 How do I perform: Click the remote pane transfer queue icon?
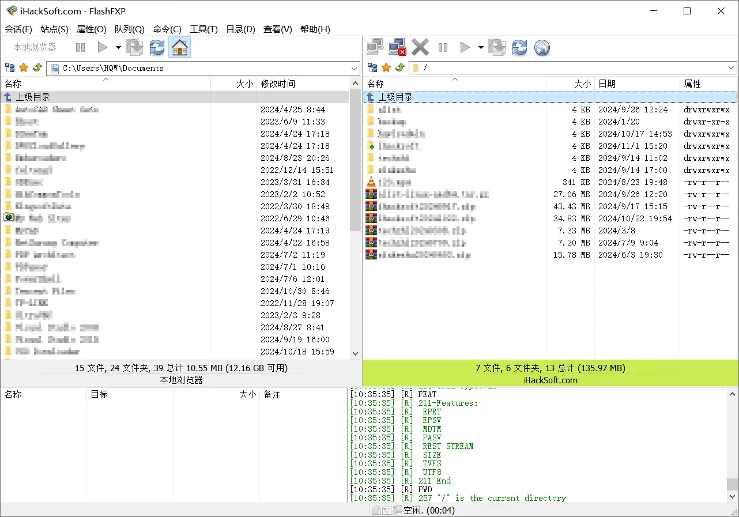(497, 47)
